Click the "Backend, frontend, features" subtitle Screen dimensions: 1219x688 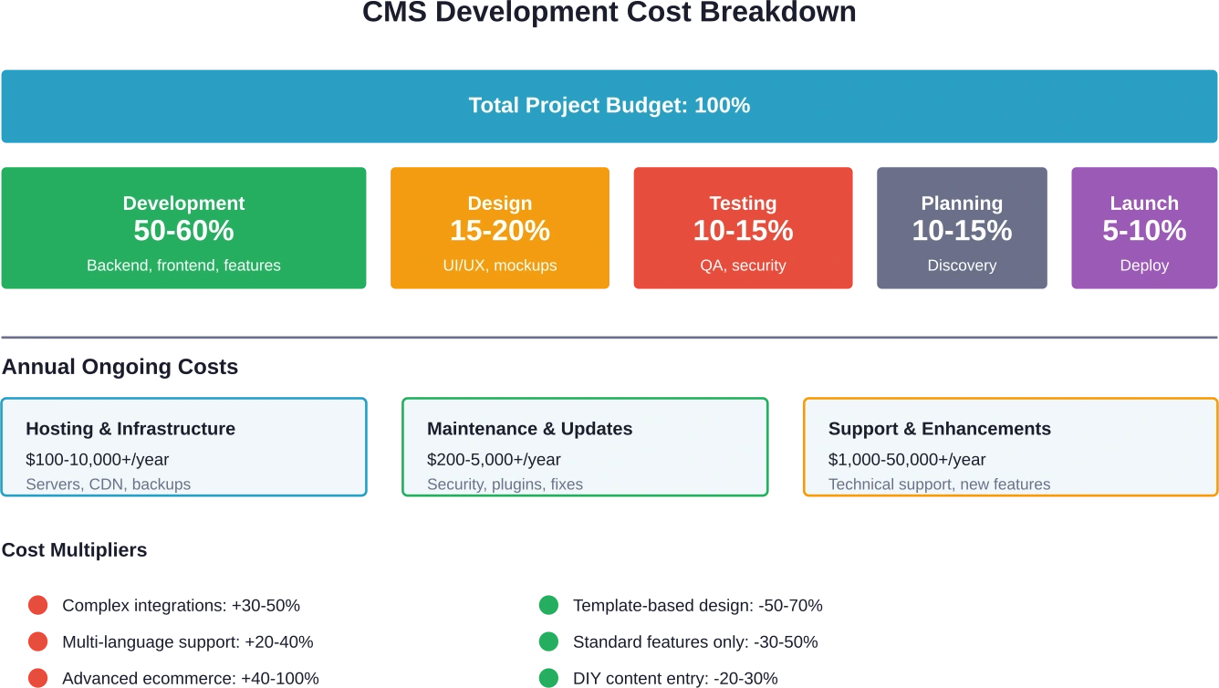tap(183, 266)
